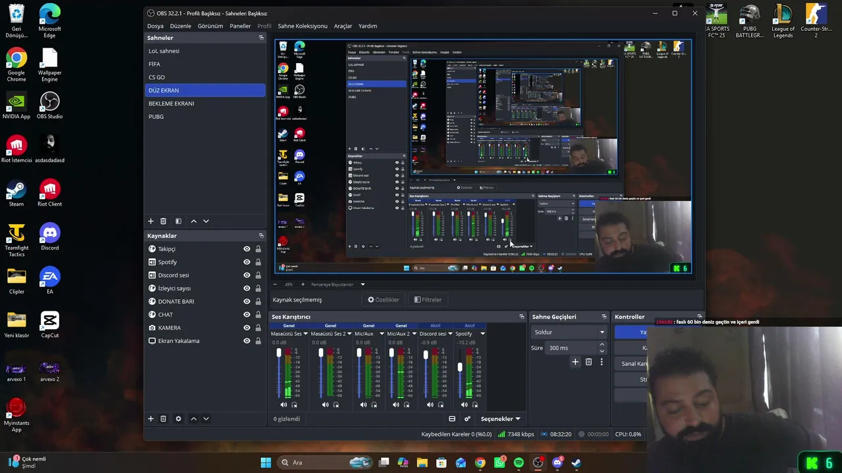This screenshot has width=842, height=473.
Task: Click the Özellikler button
Action: (x=384, y=300)
